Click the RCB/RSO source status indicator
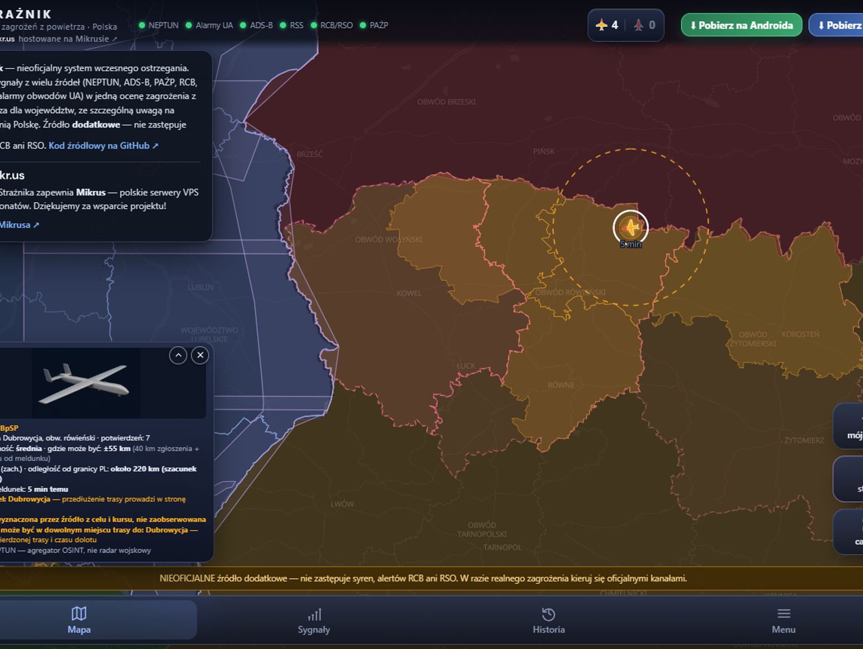Image resolution: width=863 pixels, height=649 pixels. pyautogui.click(x=332, y=25)
